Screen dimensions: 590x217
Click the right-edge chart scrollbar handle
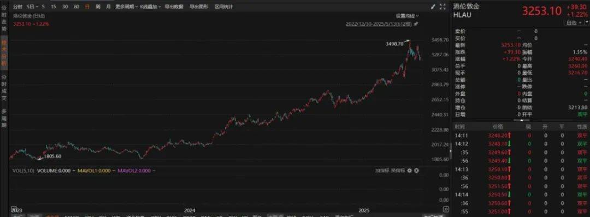tap(450, 152)
